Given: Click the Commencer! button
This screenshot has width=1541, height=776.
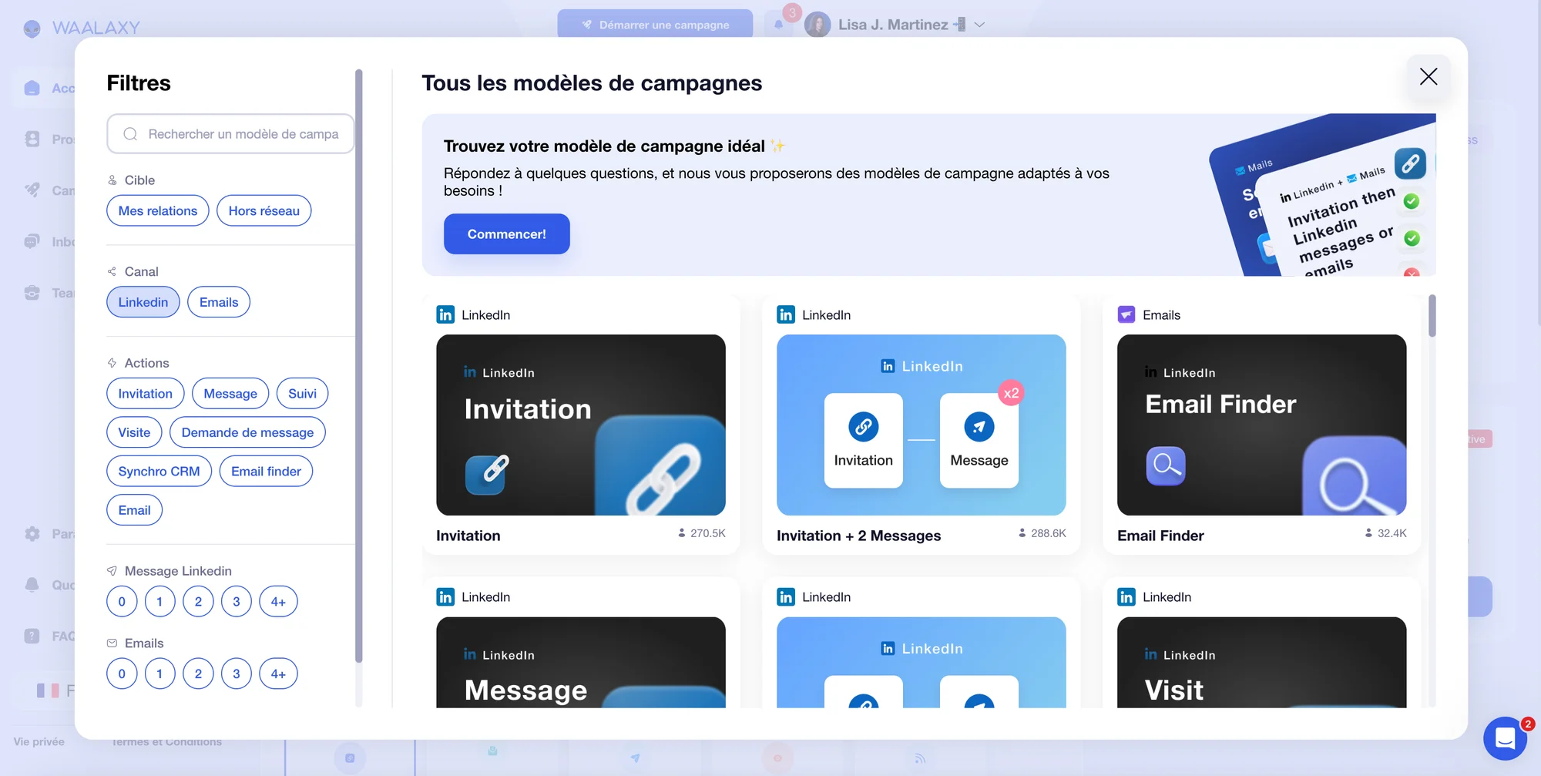Looking at the screenshot, I should [506, 233].
